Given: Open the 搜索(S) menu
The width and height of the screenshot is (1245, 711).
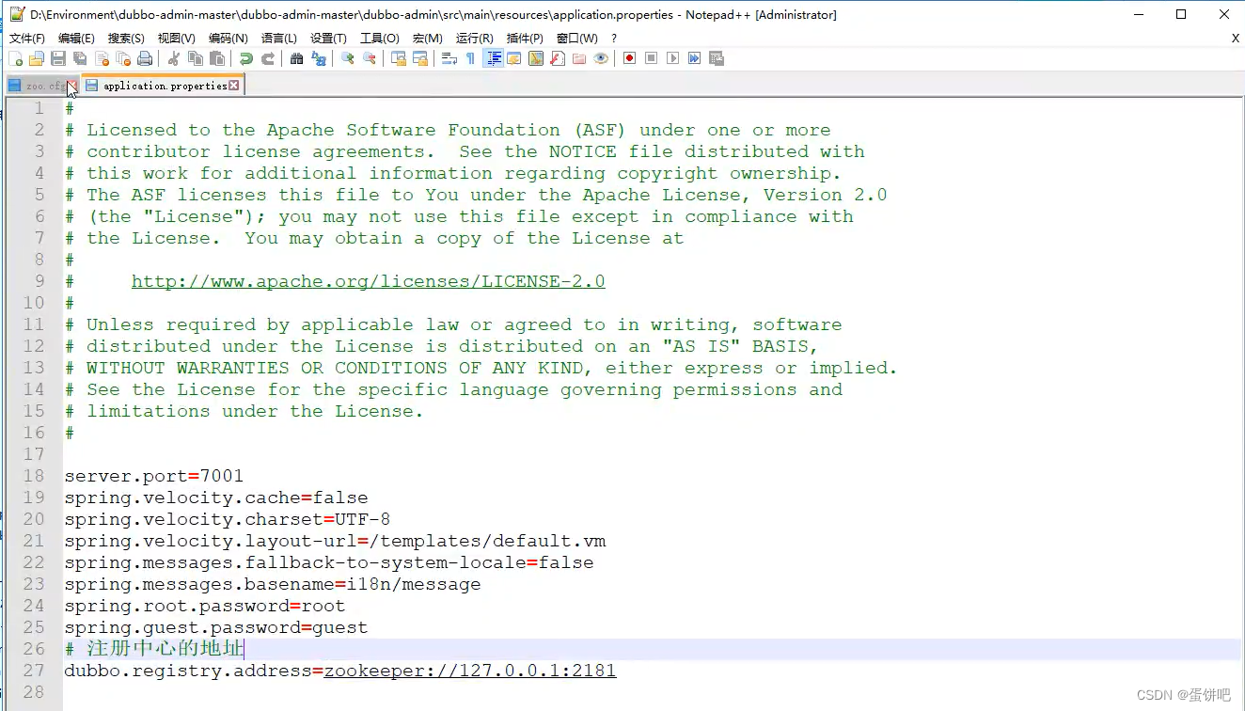Looking at the screenshot, I should click(x=126, y=39).
